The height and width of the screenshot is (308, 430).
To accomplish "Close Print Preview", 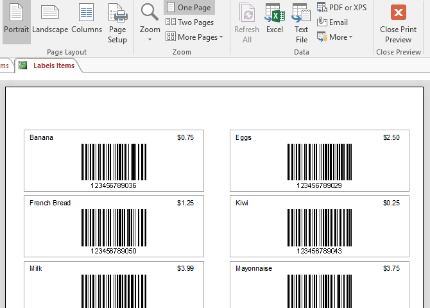I will (398, 23).
